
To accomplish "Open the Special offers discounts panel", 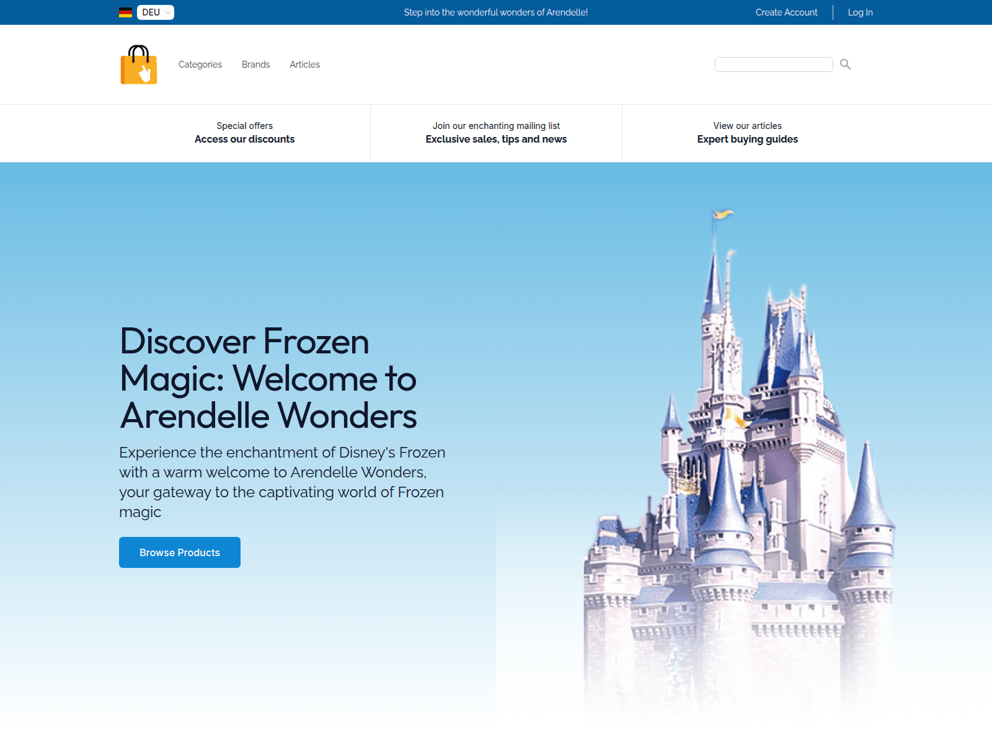I will coord(245,133).
